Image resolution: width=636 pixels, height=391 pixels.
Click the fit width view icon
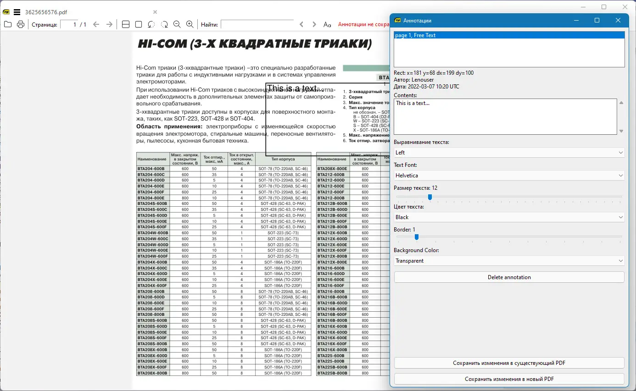[126, 24]
